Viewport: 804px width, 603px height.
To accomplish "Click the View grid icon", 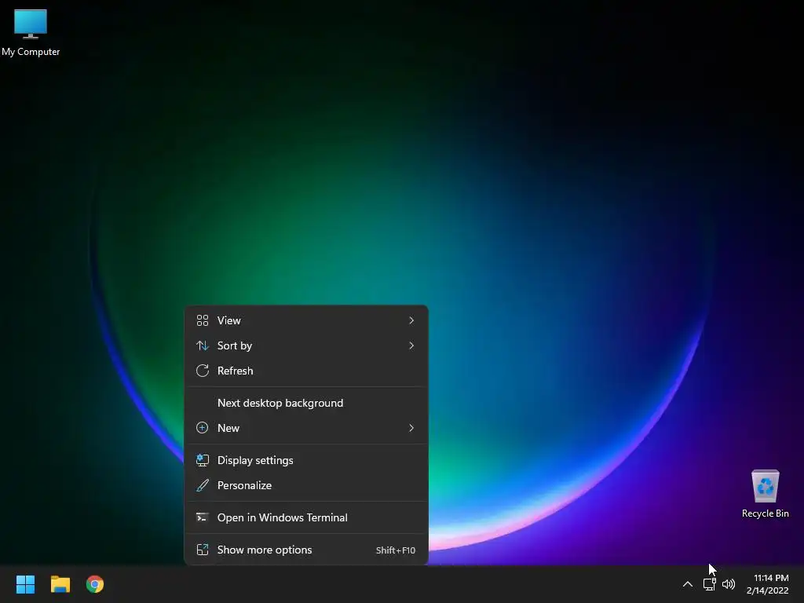I will click(203, 320).
